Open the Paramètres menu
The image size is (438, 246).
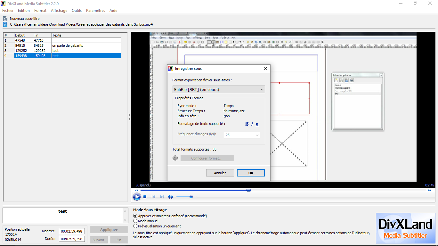coord(95,11)
